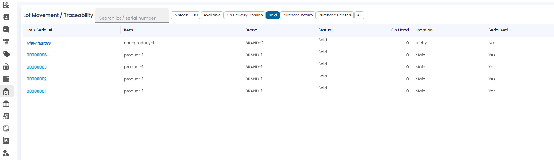Click Yes serialized in row 00000006
554x160 pixels.
(492, 55)
